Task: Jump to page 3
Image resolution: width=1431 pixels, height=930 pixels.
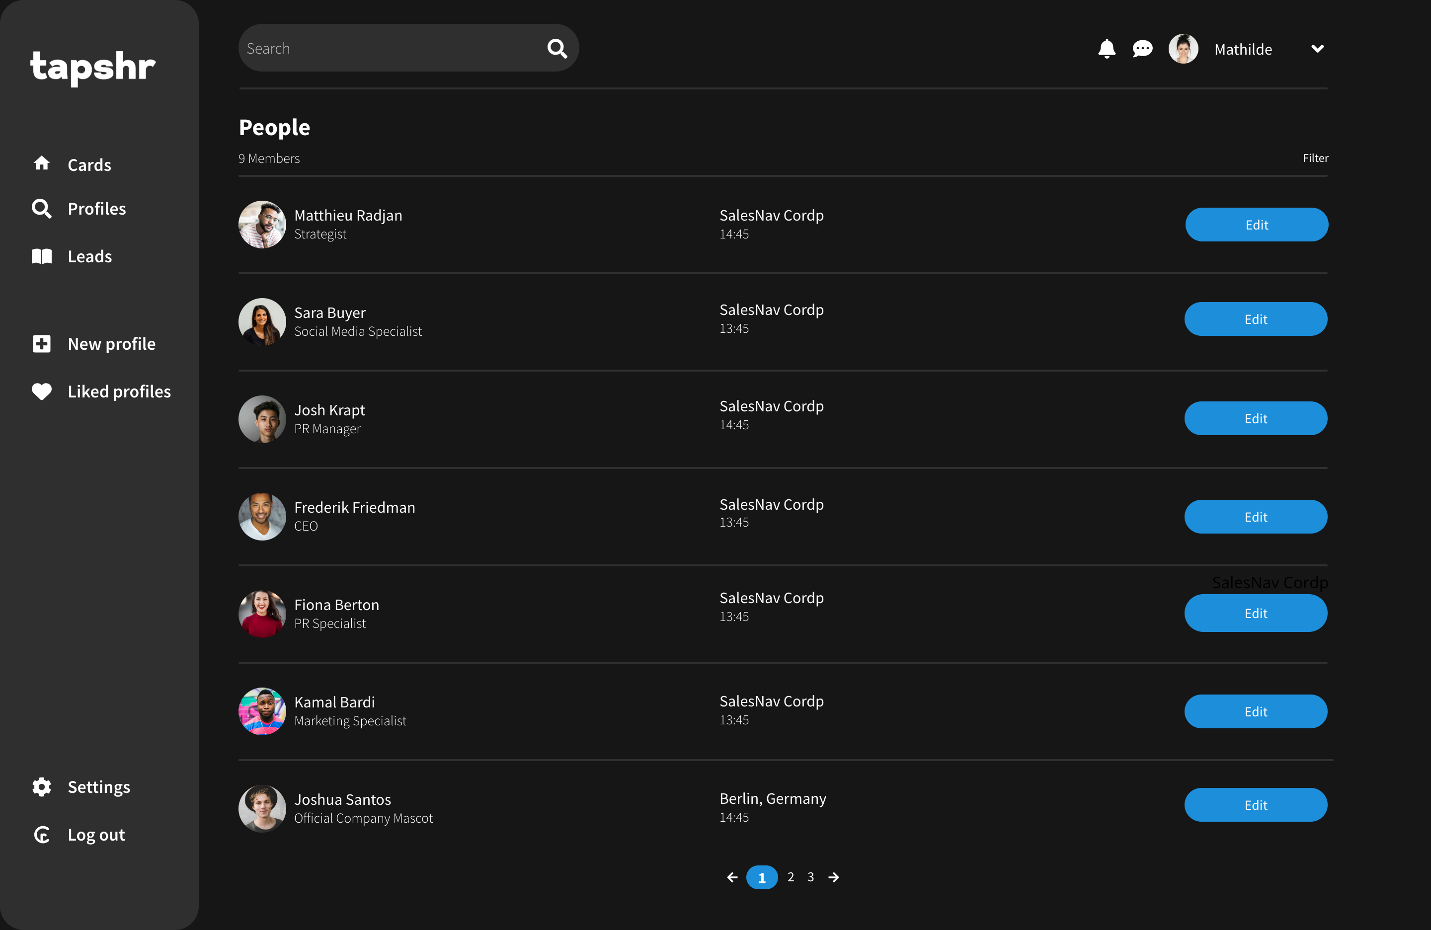Action: coord(810,877)
